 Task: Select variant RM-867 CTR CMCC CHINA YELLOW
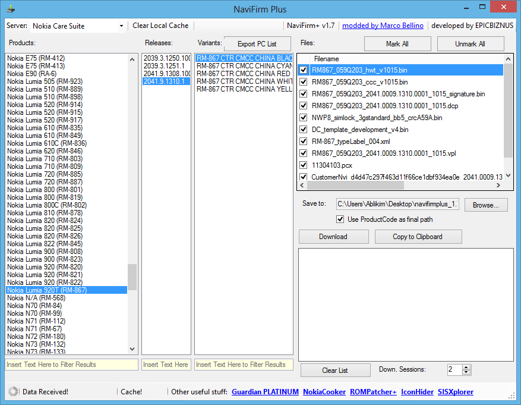(244, 89)
